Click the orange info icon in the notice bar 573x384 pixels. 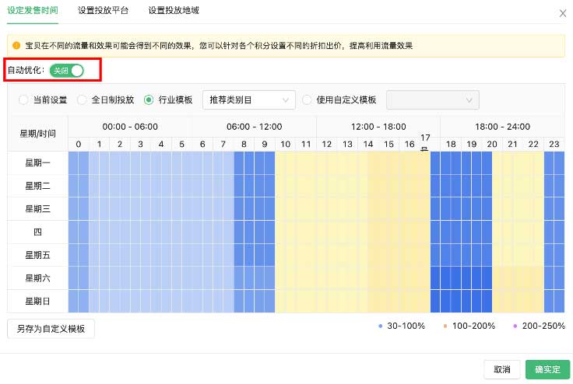click(16, 46)
